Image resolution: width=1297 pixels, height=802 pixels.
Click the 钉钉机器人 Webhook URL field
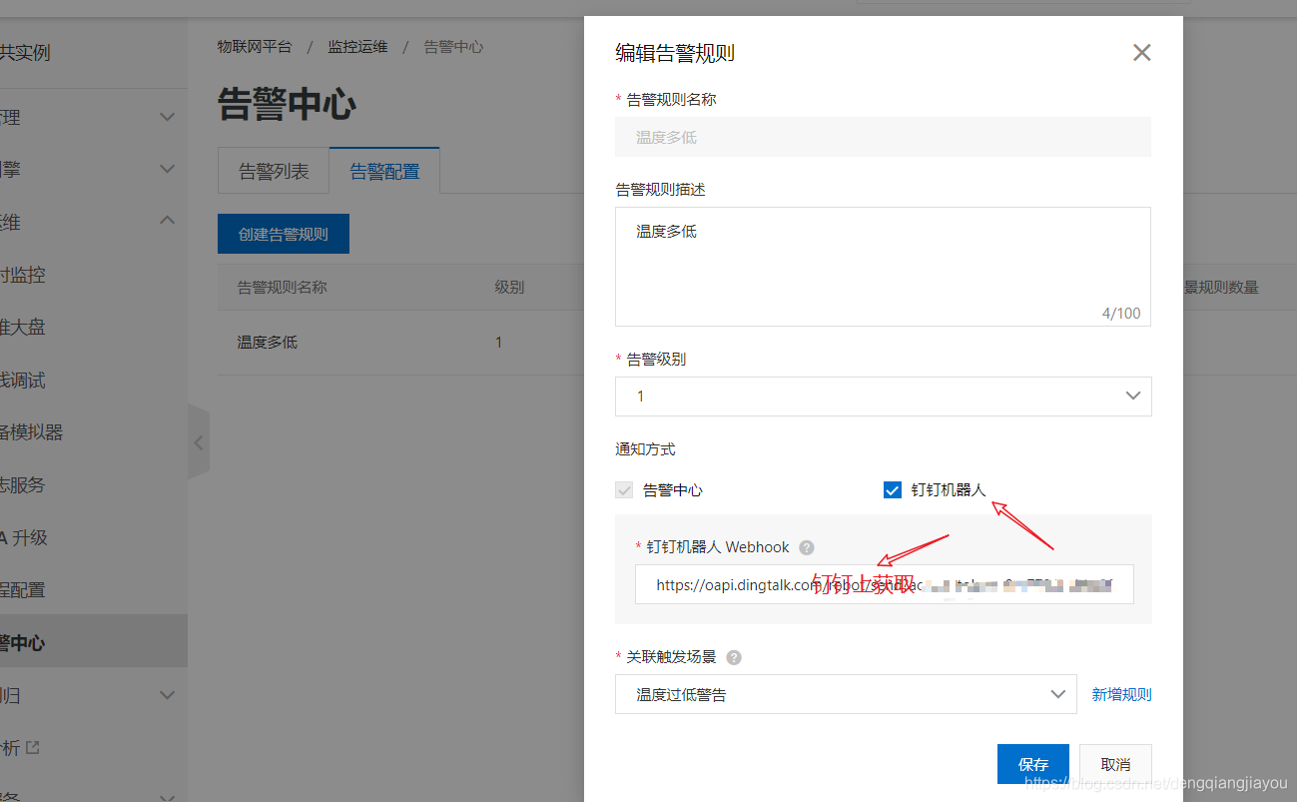point(884,584)
